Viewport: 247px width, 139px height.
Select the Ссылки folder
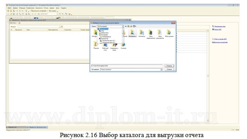click(123, 46)
